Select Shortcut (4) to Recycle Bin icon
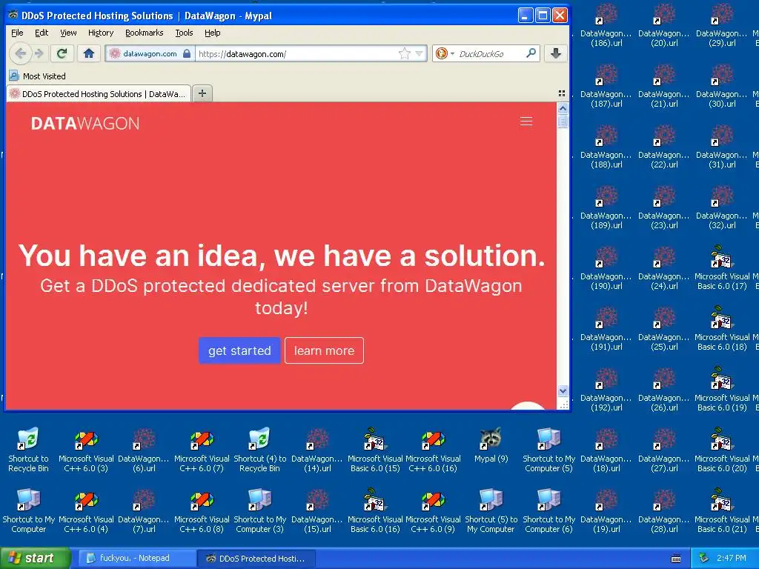Image resolution: width=759 pixels, height=569 pixels. pyautogui.click(x=260, y=449)
